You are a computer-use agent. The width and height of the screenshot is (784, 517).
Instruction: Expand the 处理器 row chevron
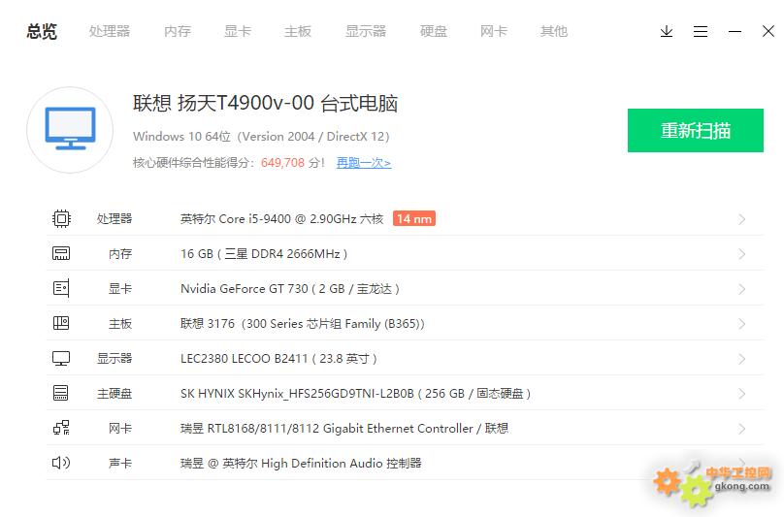point(742,219)
